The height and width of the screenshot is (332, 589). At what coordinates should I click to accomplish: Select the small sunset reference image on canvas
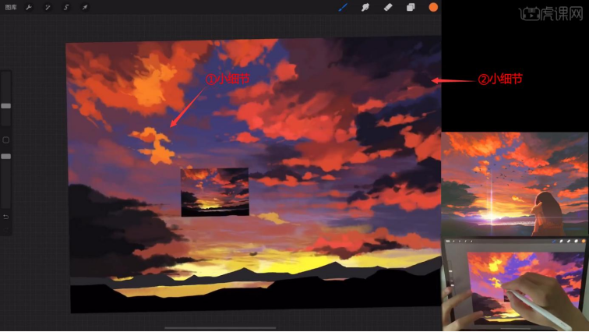click(215, 192)
